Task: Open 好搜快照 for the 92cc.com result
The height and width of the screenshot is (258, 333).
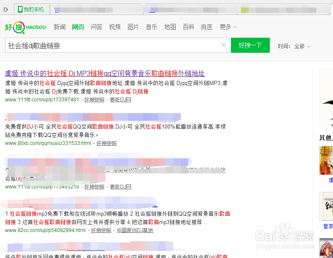Action: tap(101, 230)
